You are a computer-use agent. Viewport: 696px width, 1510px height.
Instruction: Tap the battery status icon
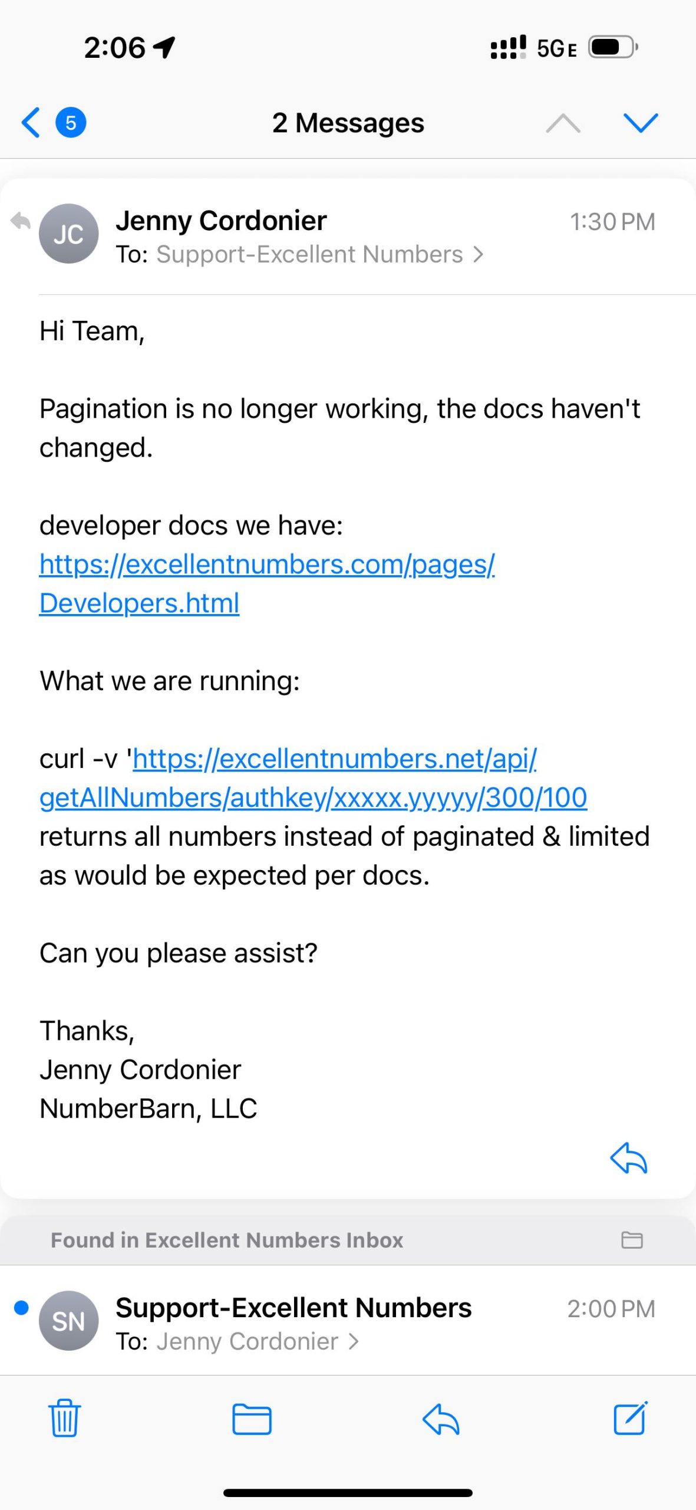tap(613, 47)
